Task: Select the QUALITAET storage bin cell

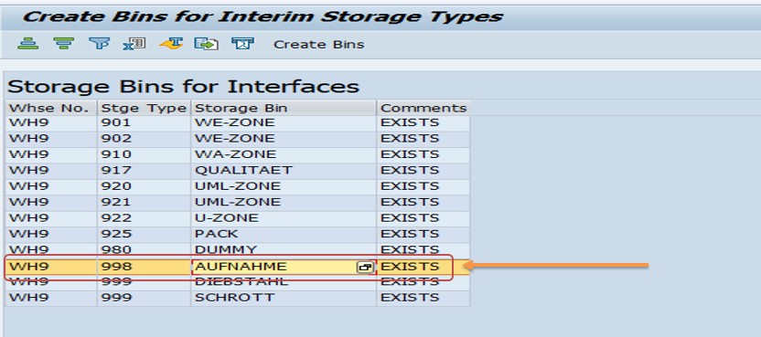Action: (x=284, y=170)
